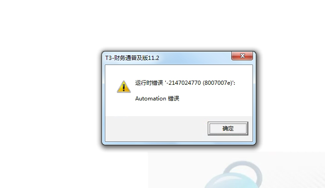Image resolution: width=325 pixels, height=188 pixels.
Task: Click the 确定 button to dismiss error
Action: click(x=228, y=129)
